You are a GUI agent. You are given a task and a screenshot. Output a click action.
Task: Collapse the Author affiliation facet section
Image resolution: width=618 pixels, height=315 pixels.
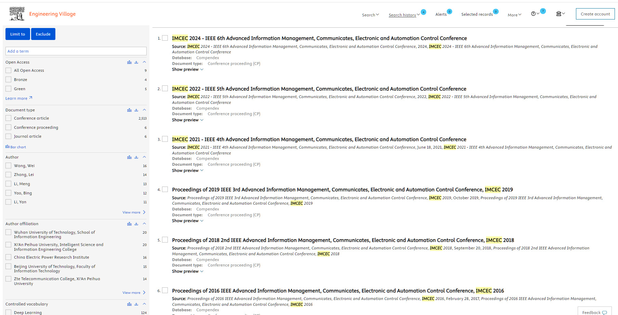tap(144, 224)
